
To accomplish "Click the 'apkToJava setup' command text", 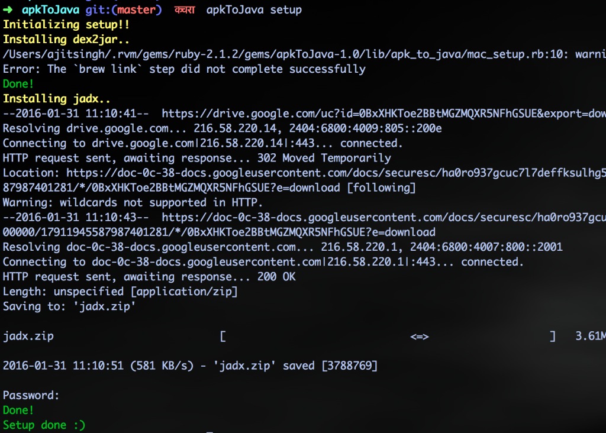I will pos(254,9).
